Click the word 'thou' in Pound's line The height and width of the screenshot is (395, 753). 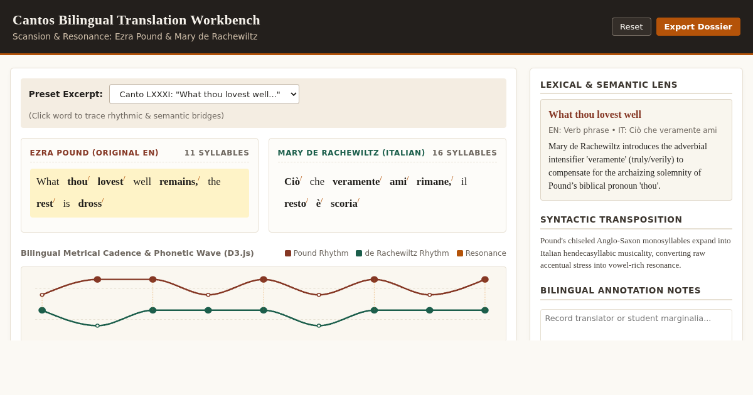(78, 182)
